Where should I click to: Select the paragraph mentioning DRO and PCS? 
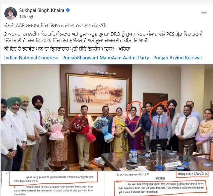tap(103, 37)
